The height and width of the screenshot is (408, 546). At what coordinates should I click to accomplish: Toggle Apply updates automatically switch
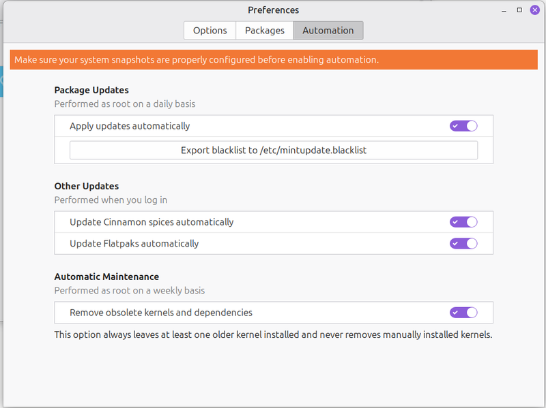[463, 126]
